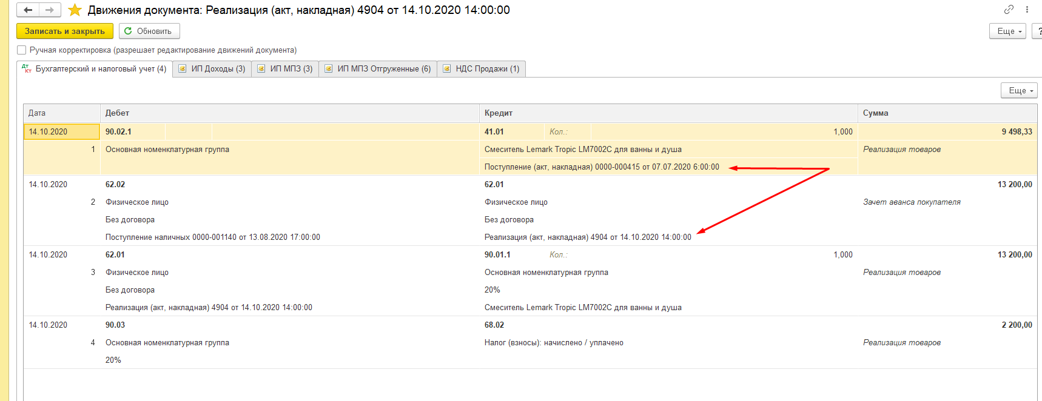Switch to ИП Доходы (3) tab
1042x401 pixels.
[212, 69]
